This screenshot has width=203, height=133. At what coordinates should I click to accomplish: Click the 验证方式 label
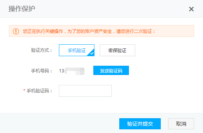(41, 50)
